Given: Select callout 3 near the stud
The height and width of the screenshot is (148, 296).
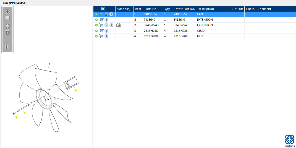Looking at the screenshot, I should click(25, 113).
